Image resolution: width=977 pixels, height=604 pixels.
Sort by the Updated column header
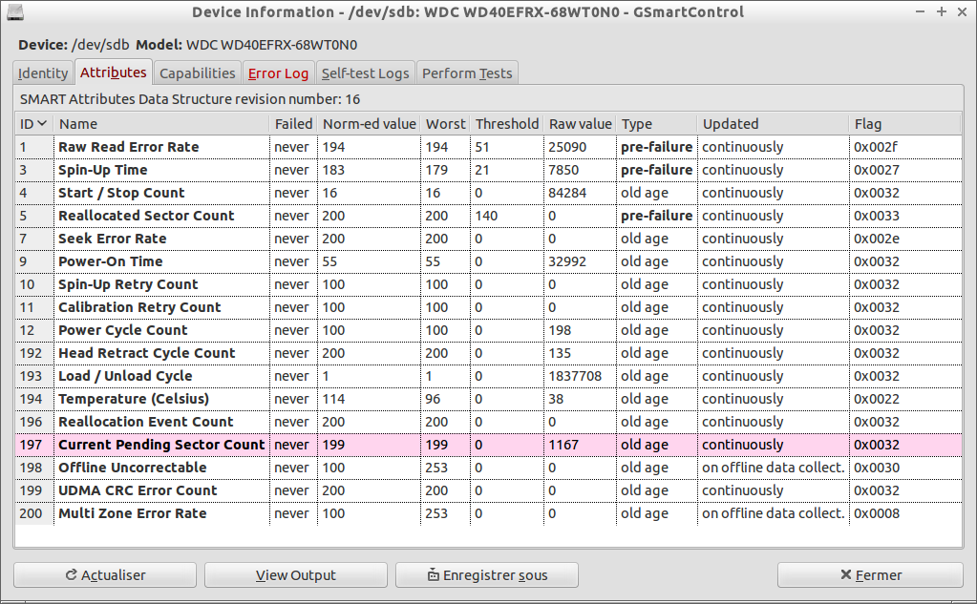[774, 124]
